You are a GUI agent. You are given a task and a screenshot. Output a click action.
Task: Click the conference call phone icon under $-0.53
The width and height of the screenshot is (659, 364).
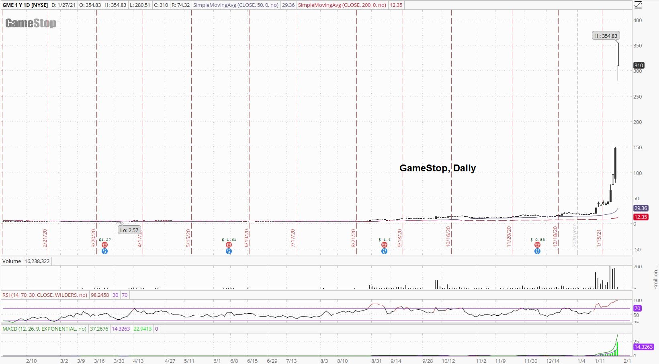coord(537,245)
